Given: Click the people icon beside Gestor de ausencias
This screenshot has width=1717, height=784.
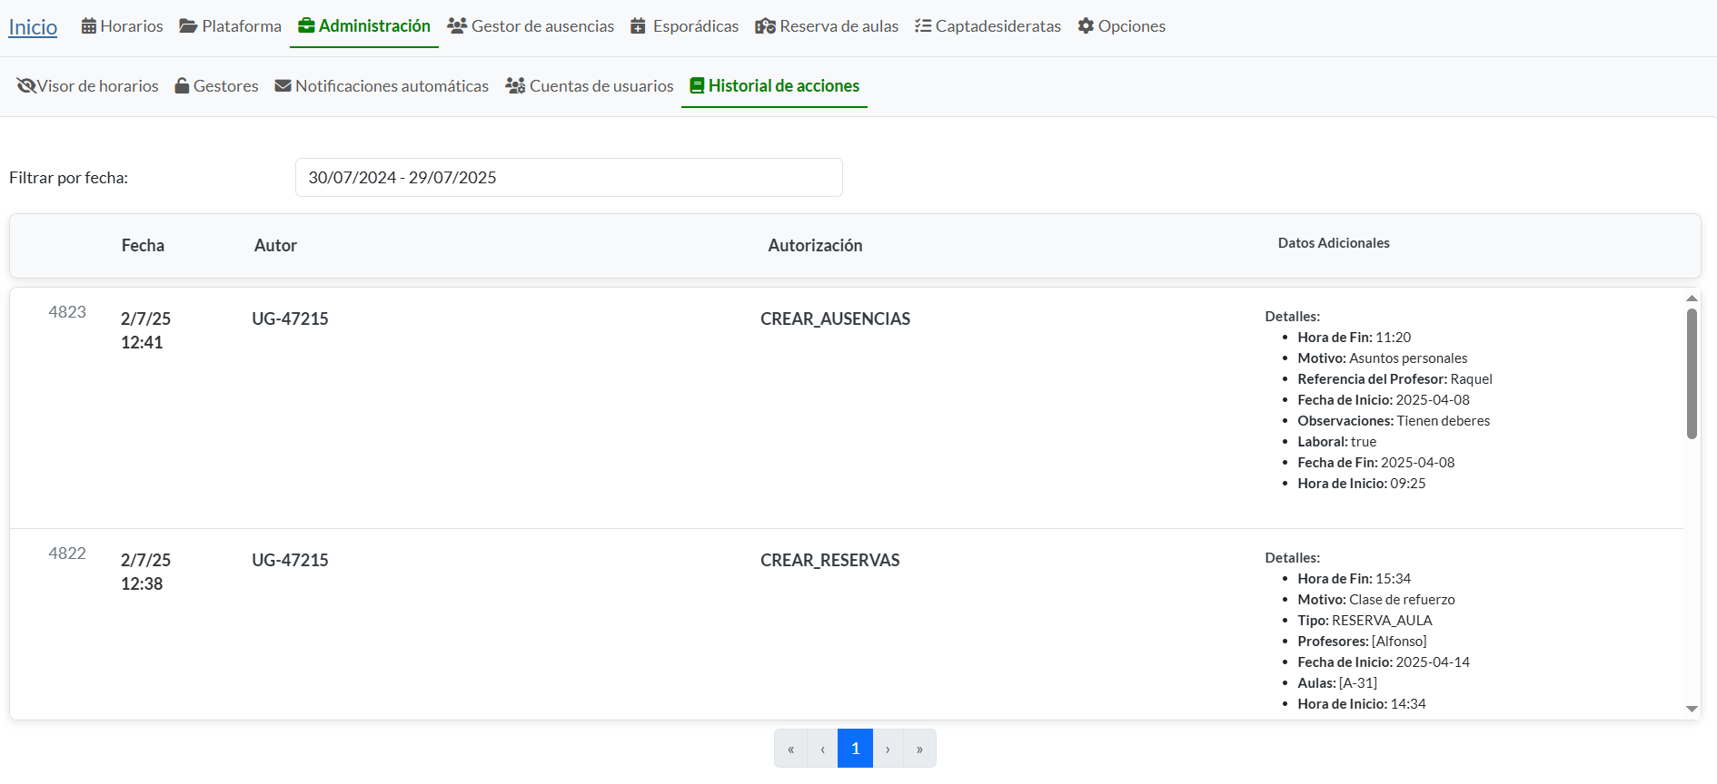Looking at the screenshot, I should pyautogui.click(x=457, y=26).
